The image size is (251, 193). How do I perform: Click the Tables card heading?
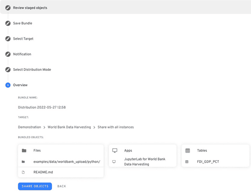202,150
